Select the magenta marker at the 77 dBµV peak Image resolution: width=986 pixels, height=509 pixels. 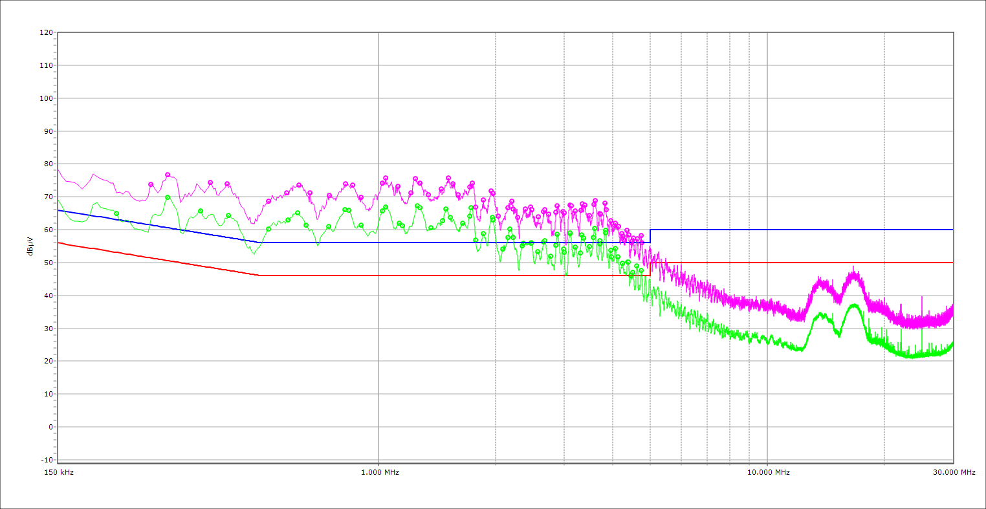[168, 175]
